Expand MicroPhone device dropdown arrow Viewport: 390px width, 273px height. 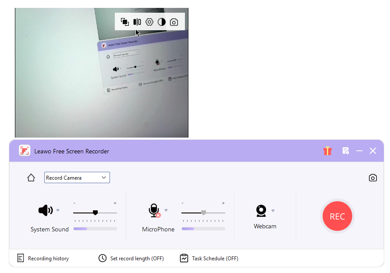point(166,210)
